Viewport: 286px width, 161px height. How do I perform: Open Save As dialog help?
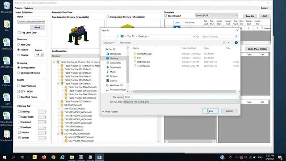click(236, 43)
